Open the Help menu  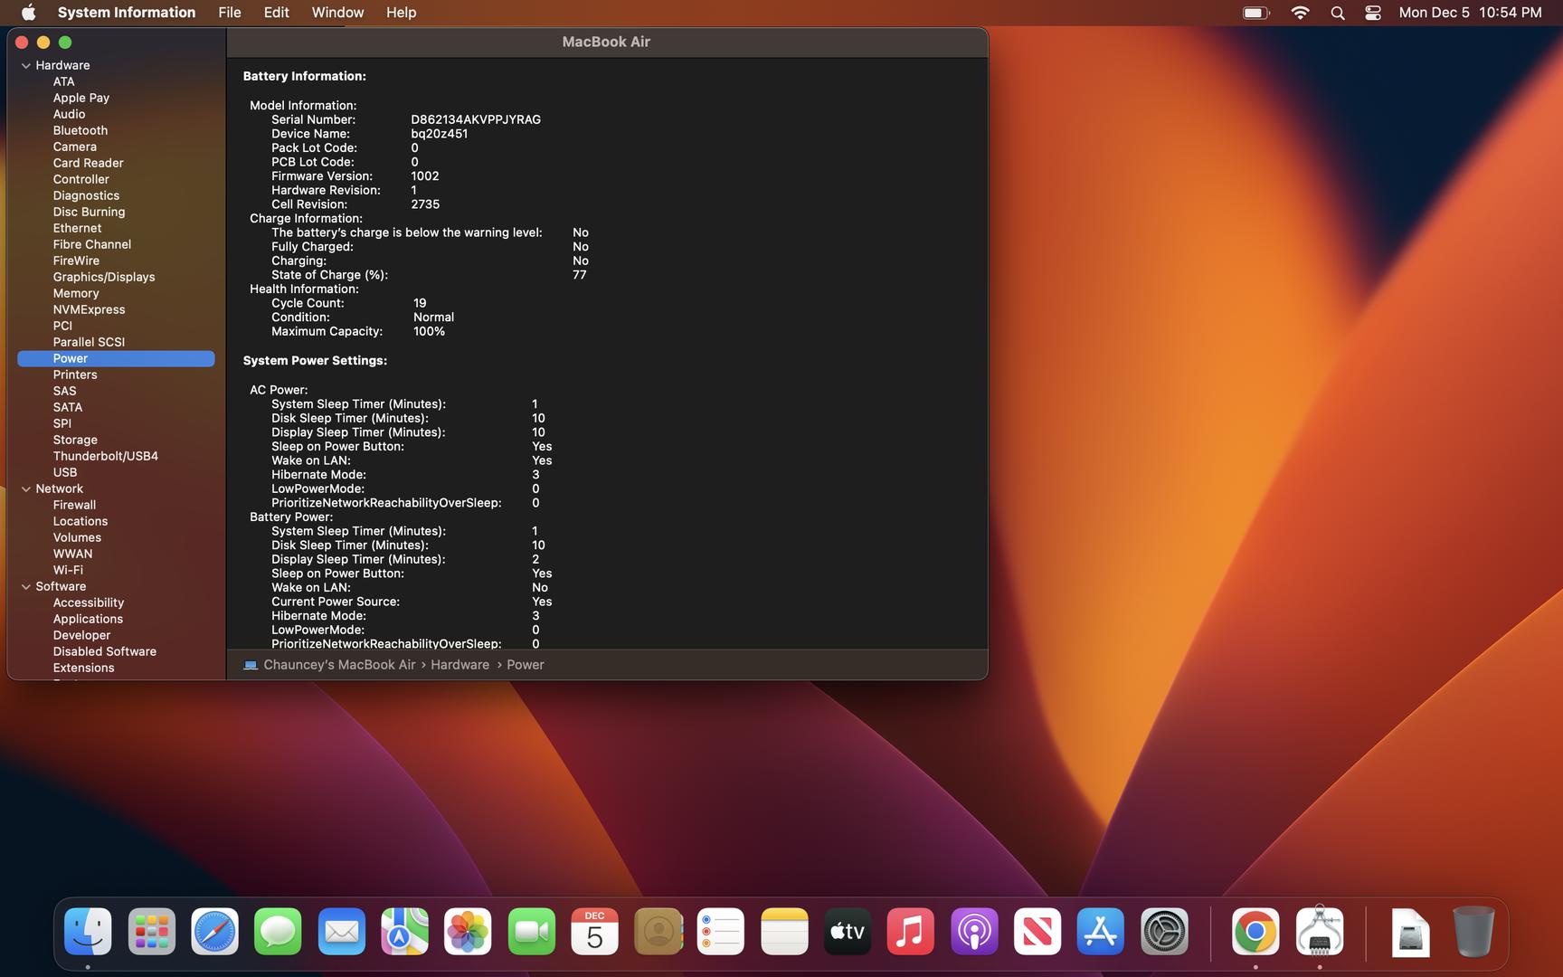coord(401,13)
